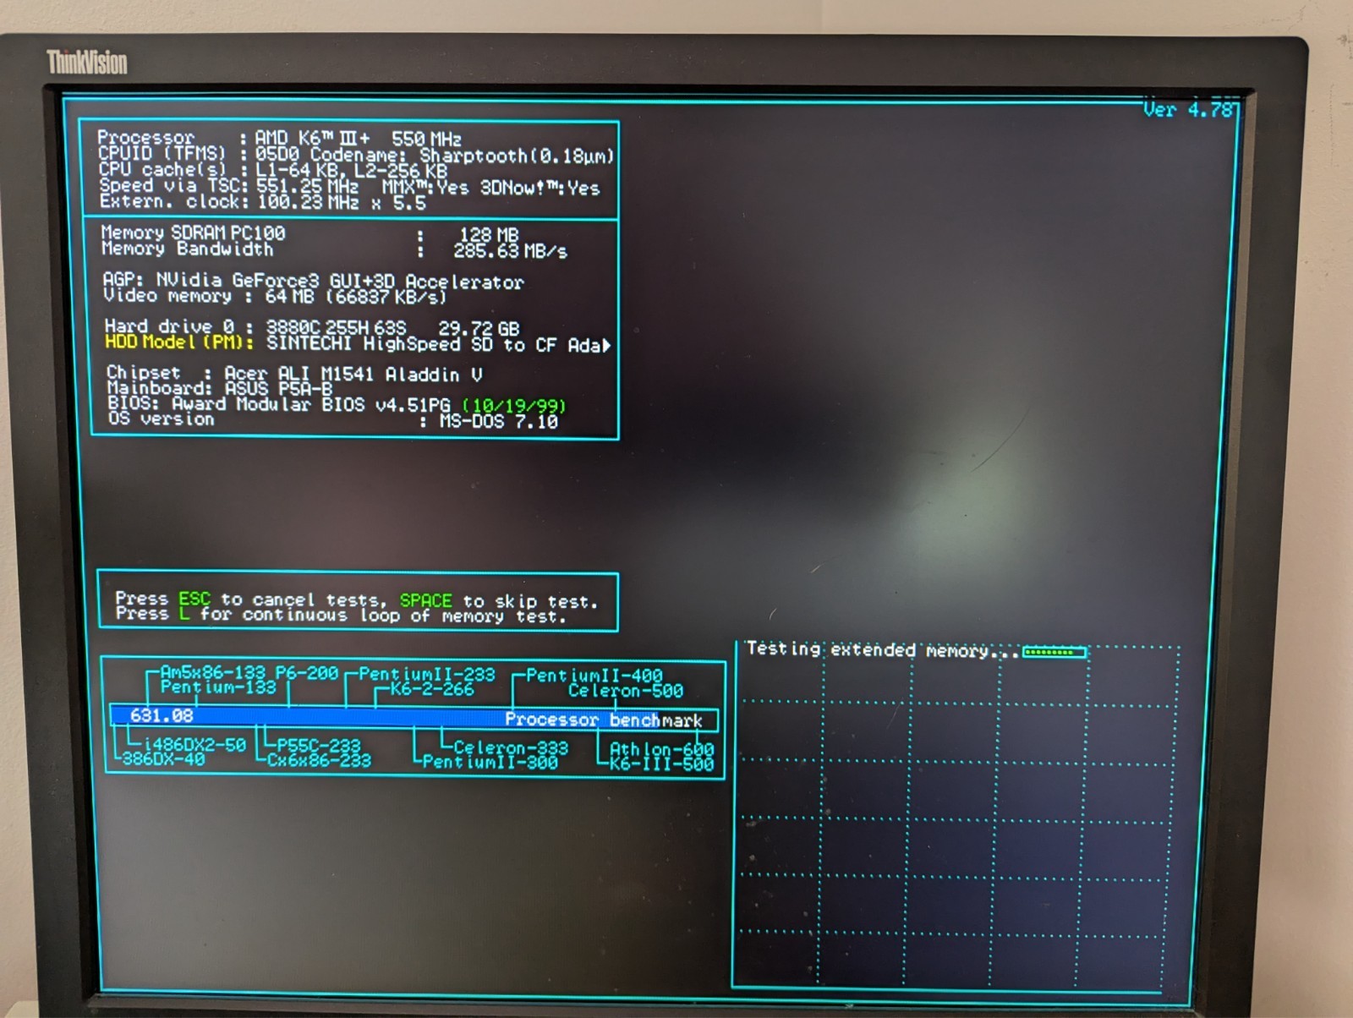Image resolution: width=1353 pixels, height=1018 pixels.
Task: Click the green BIOS date '(10/19/99)'
Action: [514, 406]
